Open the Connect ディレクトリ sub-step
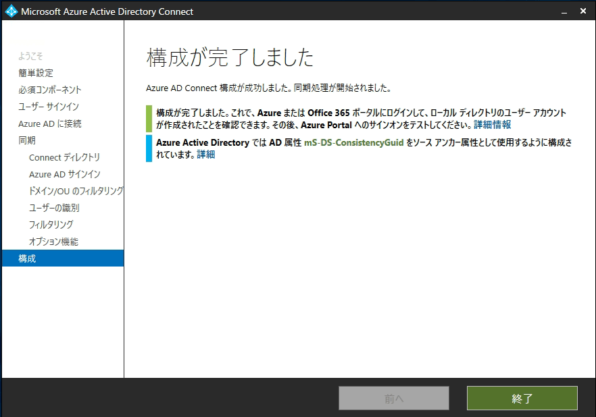 point(65,157)
